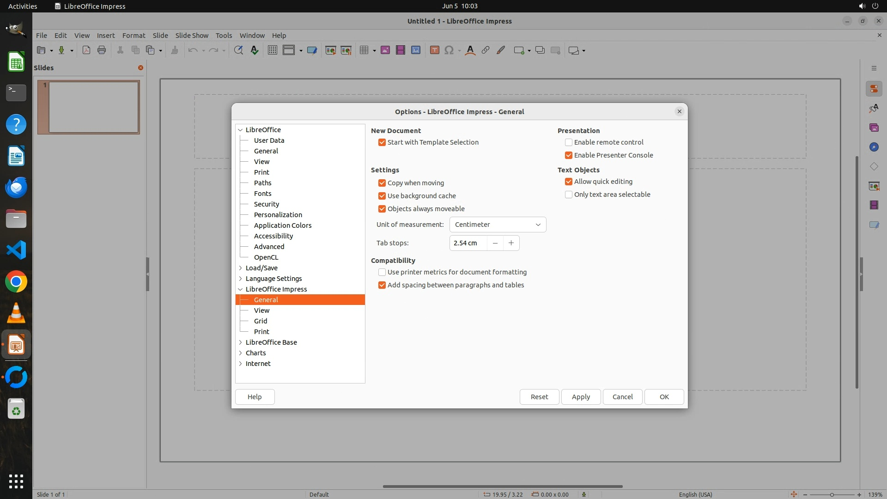Click the Display Grid toolbar icon
This screenshot has height=499, width=887.
coord(273,50)
